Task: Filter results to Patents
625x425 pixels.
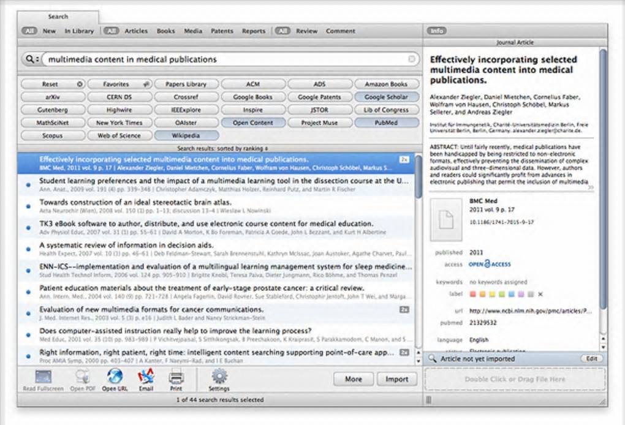Action: [222, 31]
